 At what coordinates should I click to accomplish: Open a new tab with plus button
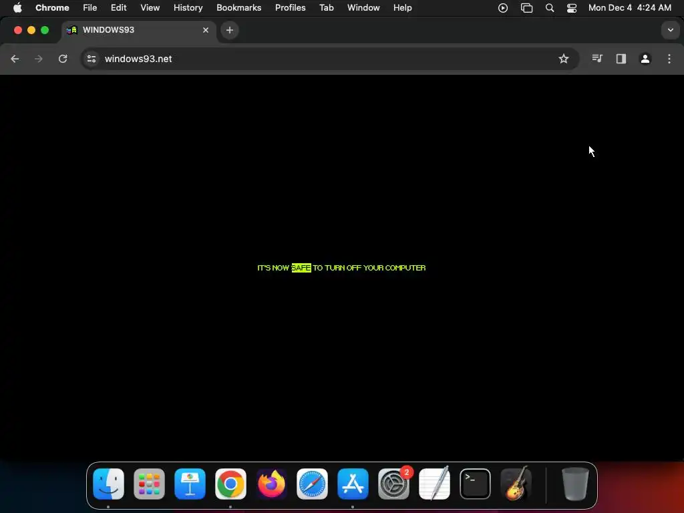point(230,30)
